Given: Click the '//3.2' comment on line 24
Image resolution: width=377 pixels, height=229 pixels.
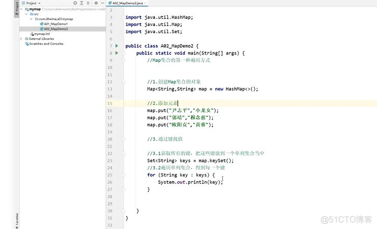Looking at the screenshot, I should (x=186, y=168).
